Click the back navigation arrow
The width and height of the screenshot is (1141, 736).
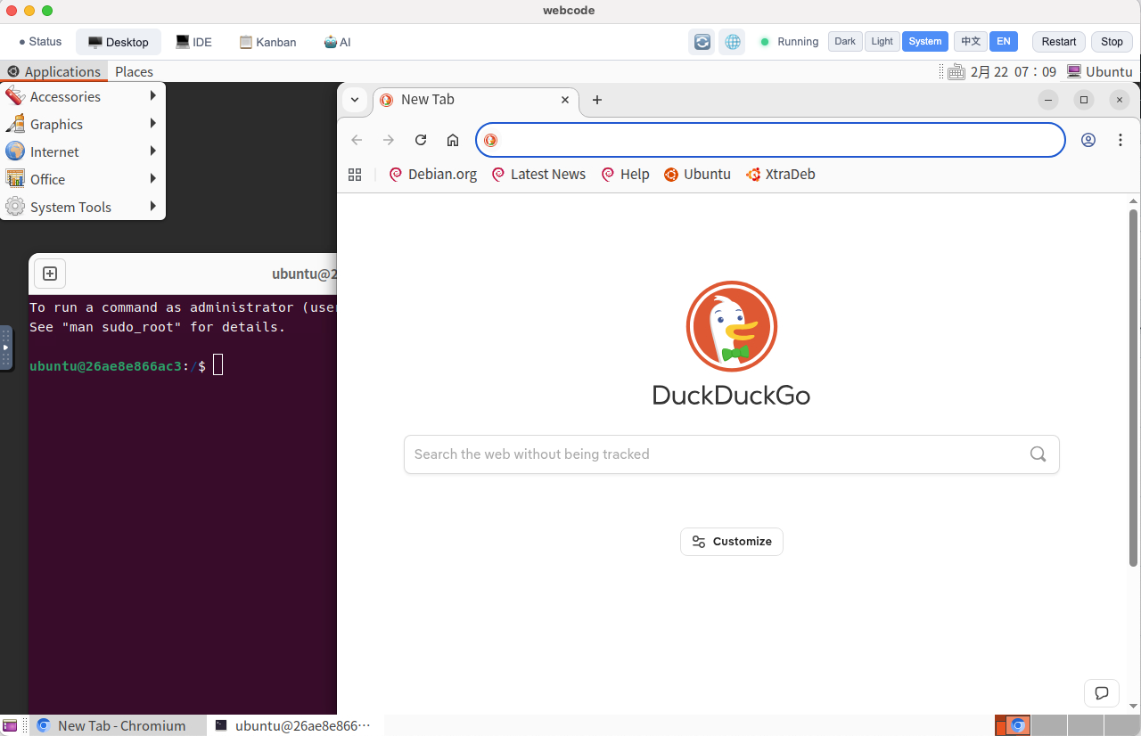tap(357, 140)
